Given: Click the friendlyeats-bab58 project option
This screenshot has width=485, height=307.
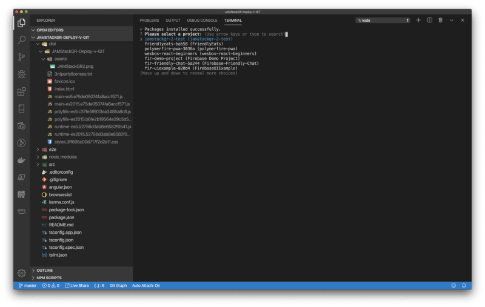Looking at the screenshot, I should pyautogui.click(x=184, y=44).
